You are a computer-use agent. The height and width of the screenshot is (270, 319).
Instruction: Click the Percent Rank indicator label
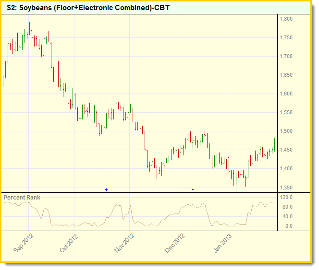click(22, 198)
